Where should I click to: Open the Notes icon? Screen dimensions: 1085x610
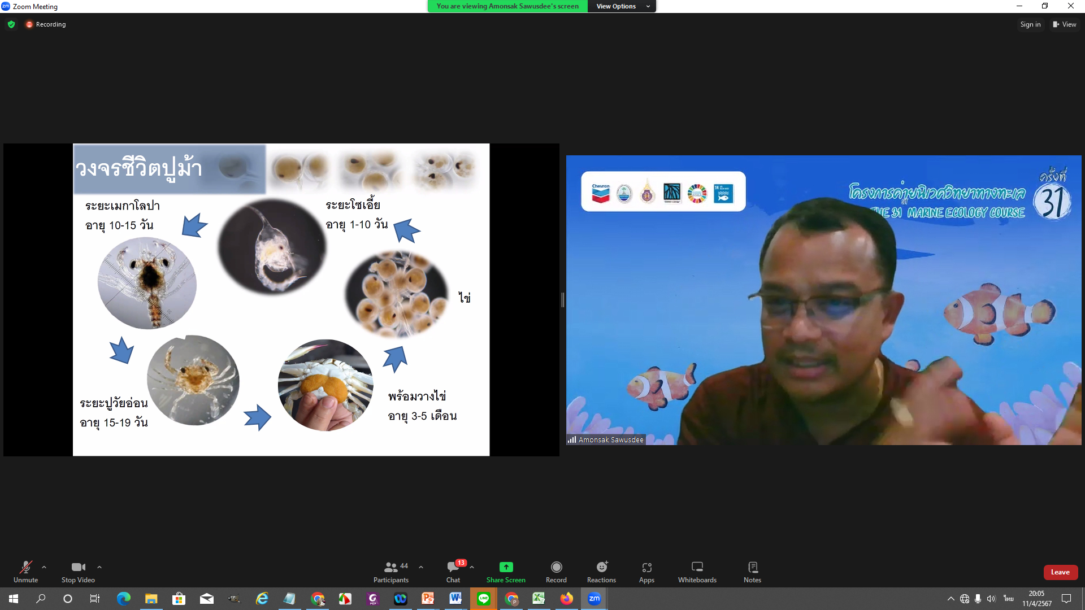click(752, 567)
